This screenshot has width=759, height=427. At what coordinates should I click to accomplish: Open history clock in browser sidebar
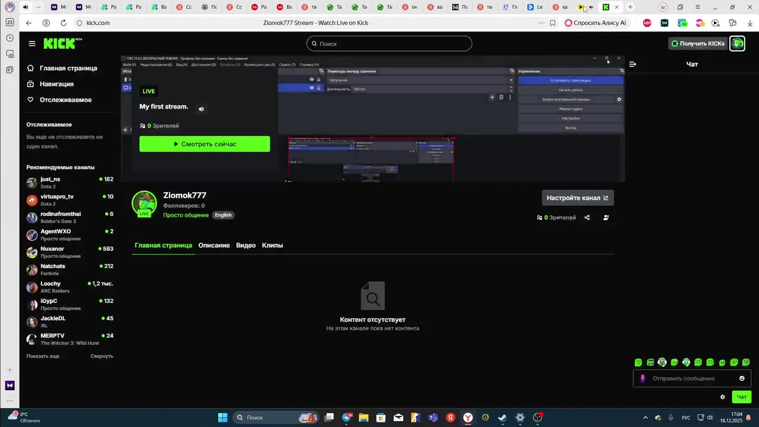[9, 38]
